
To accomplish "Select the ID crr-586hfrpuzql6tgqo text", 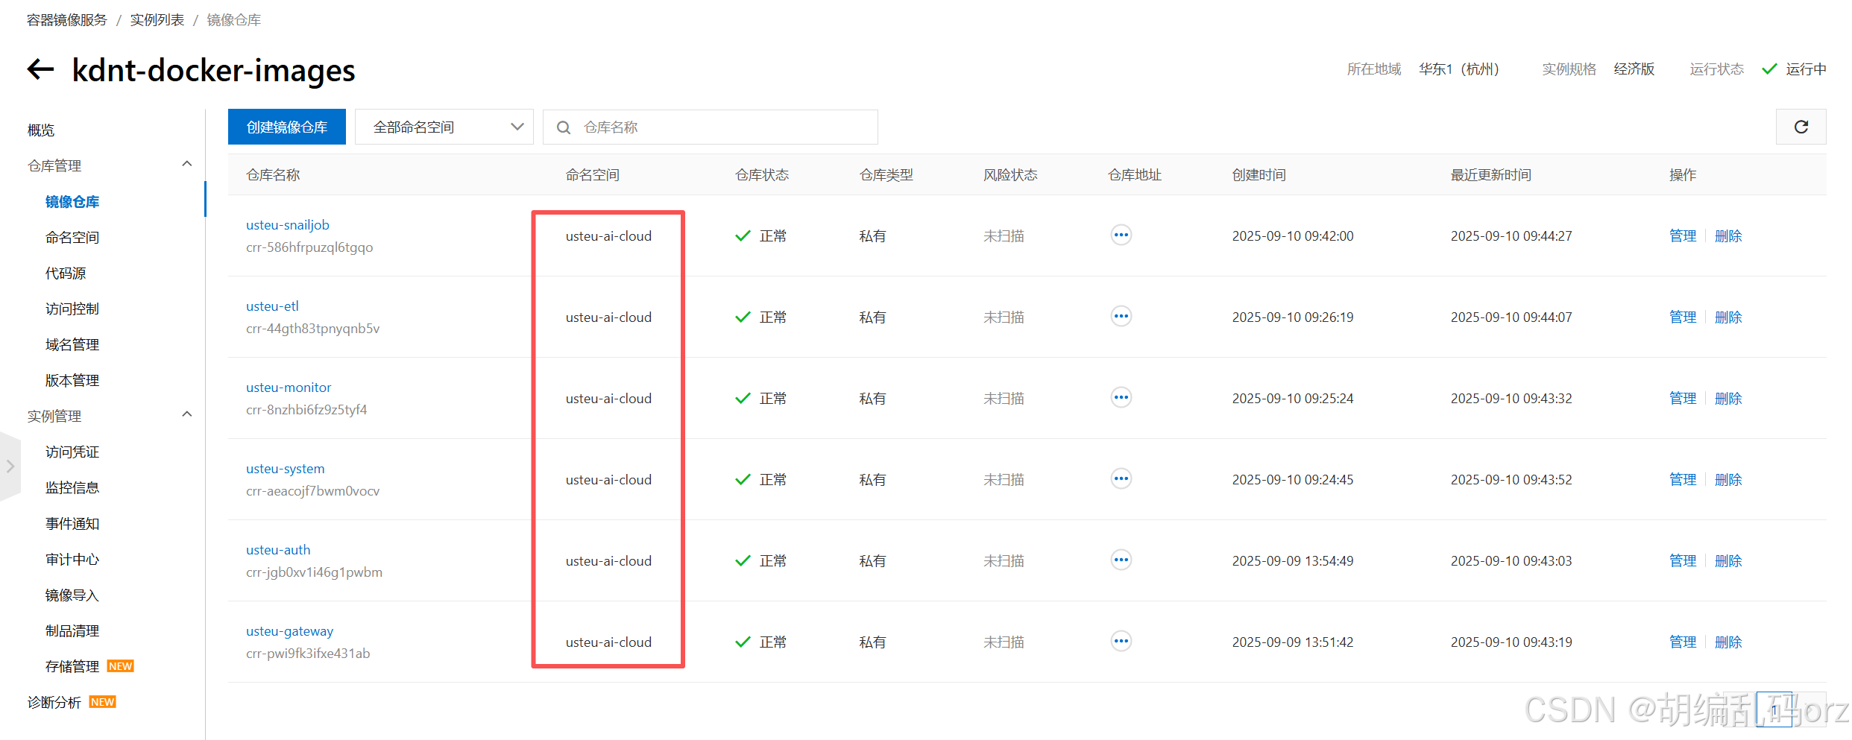I will pos(309,247).
